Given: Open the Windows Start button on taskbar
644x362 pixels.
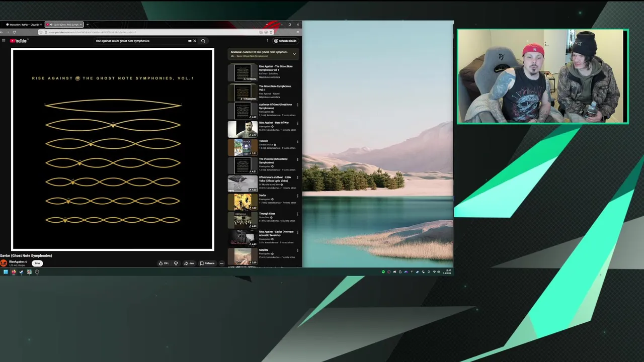Looking at the screenshot, I should (6, 272).
